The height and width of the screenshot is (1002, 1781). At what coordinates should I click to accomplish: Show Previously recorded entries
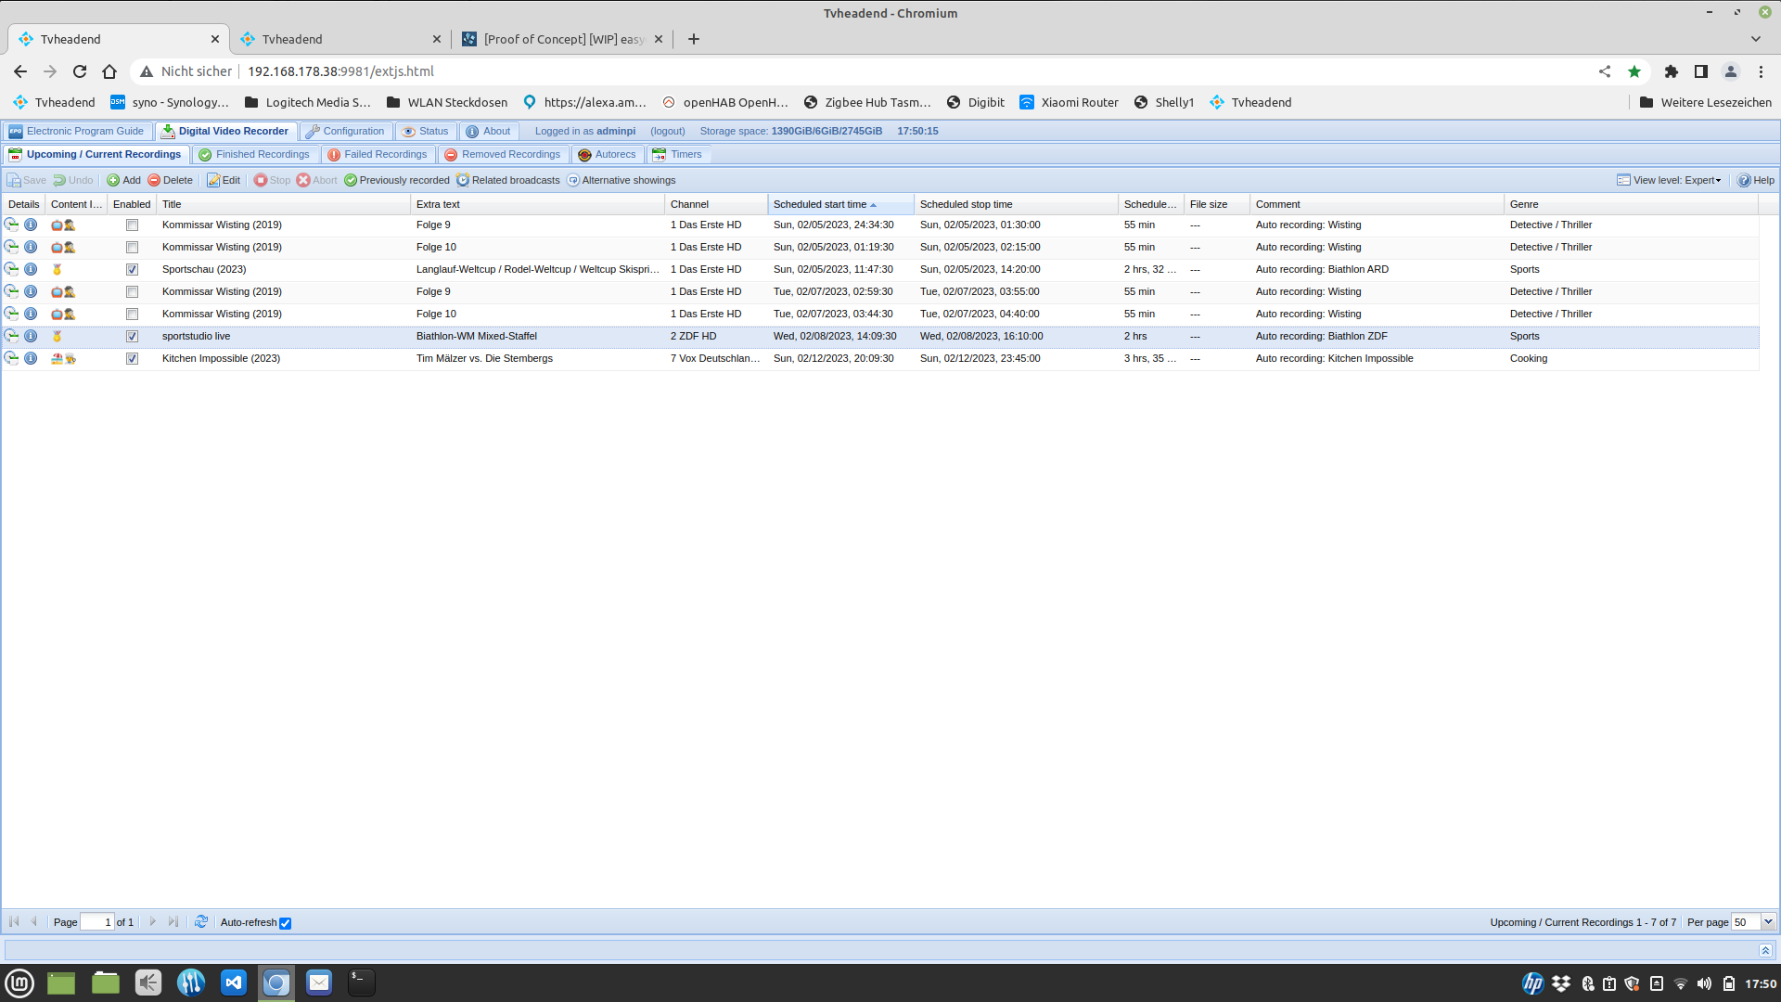click(x=396, y=180)
